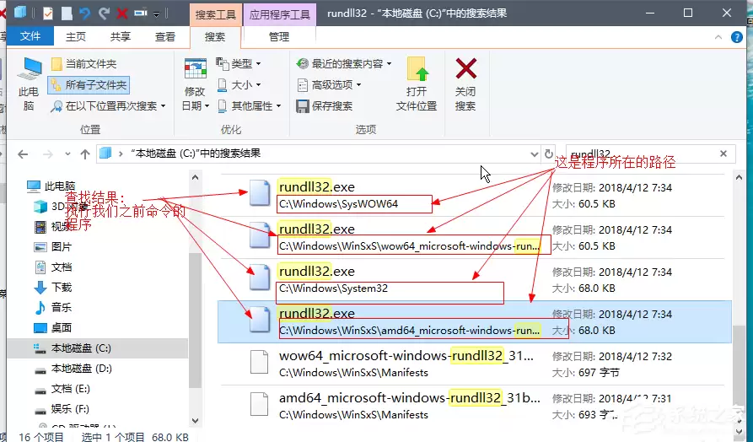The height and width of the screenshot is (442, 753).
Task: Click the New folder quick access icon
Action: 67,13
